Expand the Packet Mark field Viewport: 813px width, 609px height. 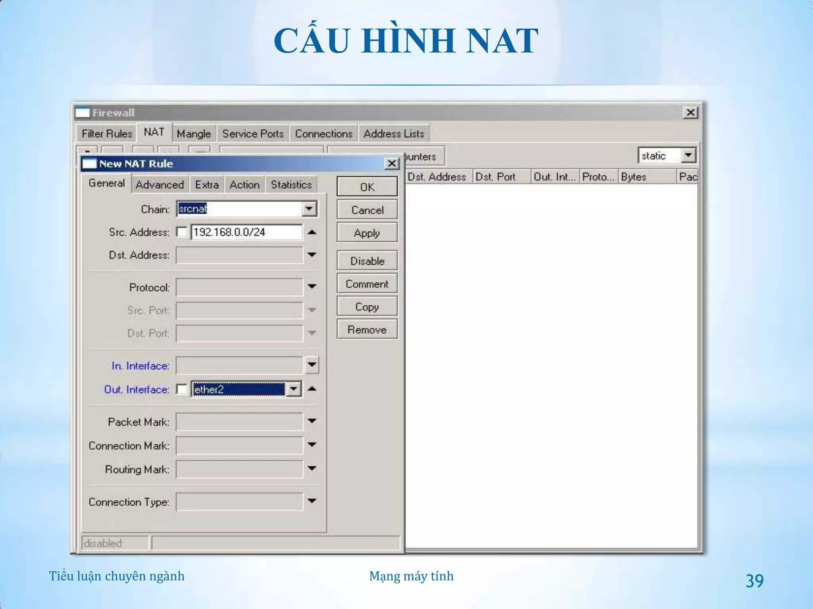(312, 421)
